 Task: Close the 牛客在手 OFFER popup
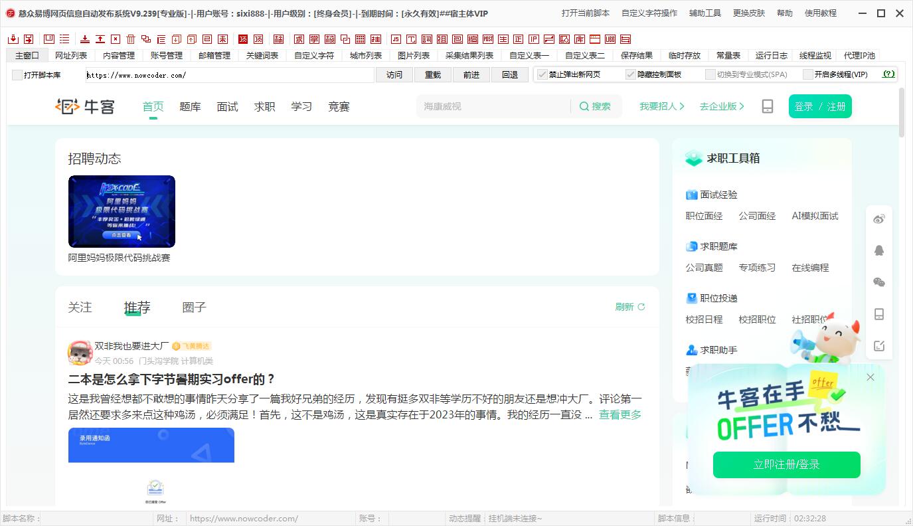coord(871,377)
